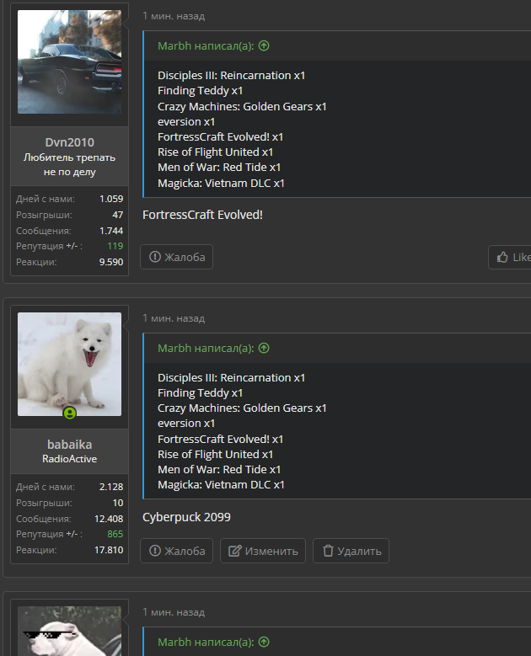The image size is (531, 656).
Task: Select Dvn2010's 'Дней с нами' value 1.059
Action: tap(111, 199)
